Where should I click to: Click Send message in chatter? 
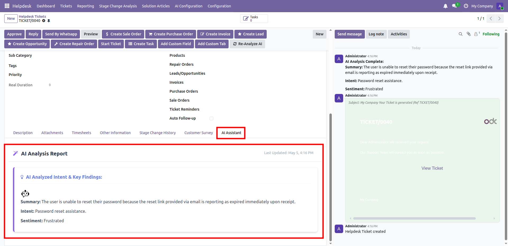350,34
